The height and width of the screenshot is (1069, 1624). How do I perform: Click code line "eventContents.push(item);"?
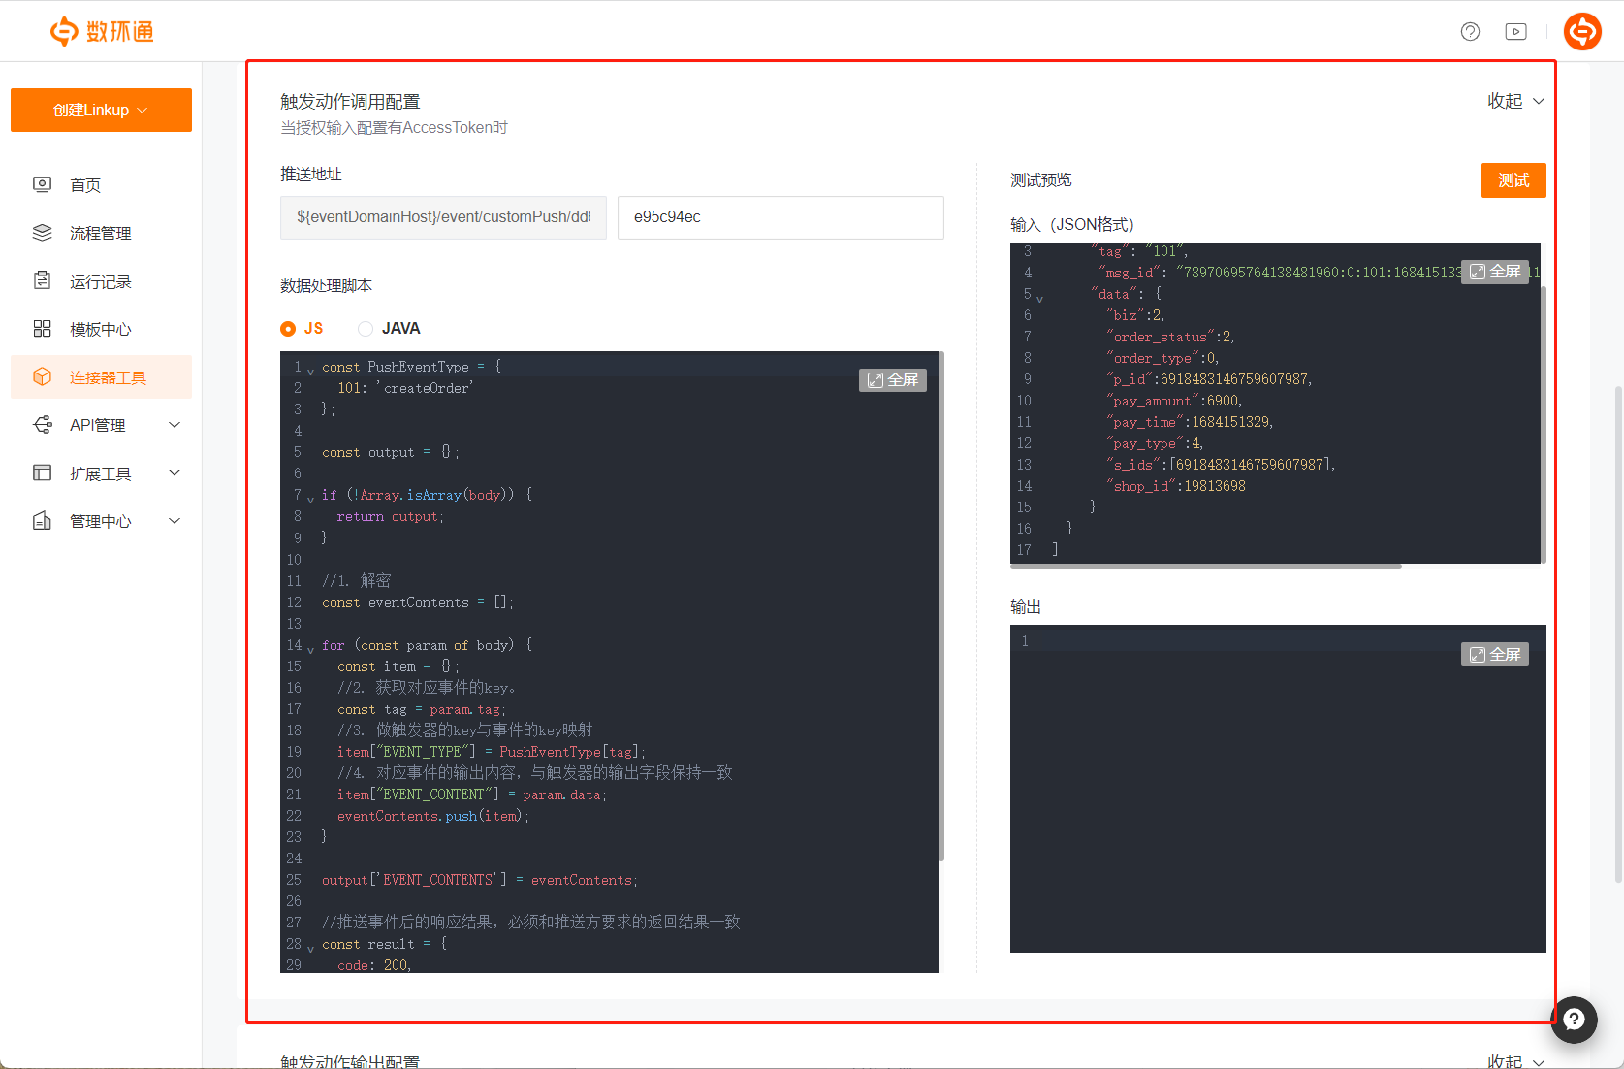pos(433,816)
